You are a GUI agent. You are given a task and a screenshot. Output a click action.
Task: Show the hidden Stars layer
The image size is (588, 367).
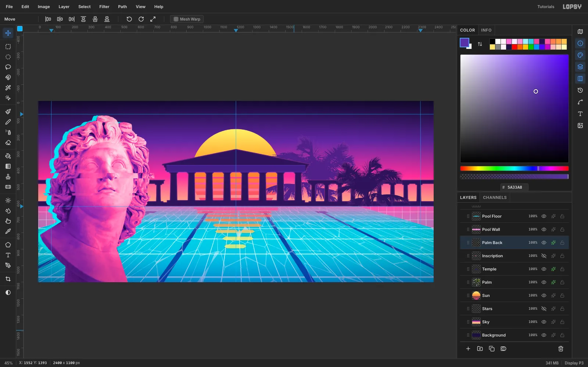[x=544, y=309]
